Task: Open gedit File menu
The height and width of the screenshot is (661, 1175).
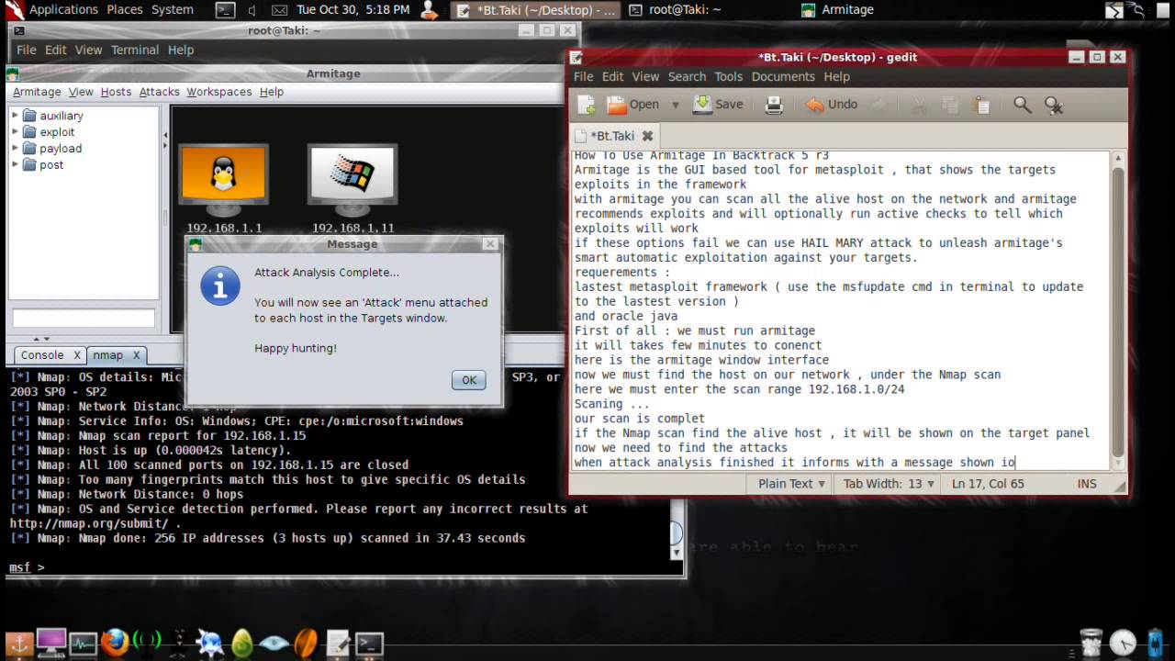Action: coord(584,77)
